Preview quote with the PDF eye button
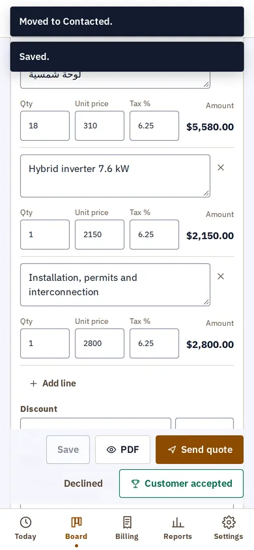This screenshot has width=254, height=550. point(122,450)
